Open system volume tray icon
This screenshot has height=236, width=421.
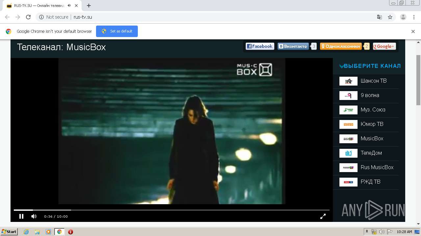point(382,232)
